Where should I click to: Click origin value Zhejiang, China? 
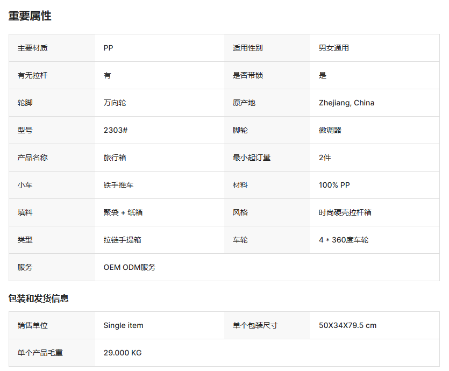click(x=346, y=103)
